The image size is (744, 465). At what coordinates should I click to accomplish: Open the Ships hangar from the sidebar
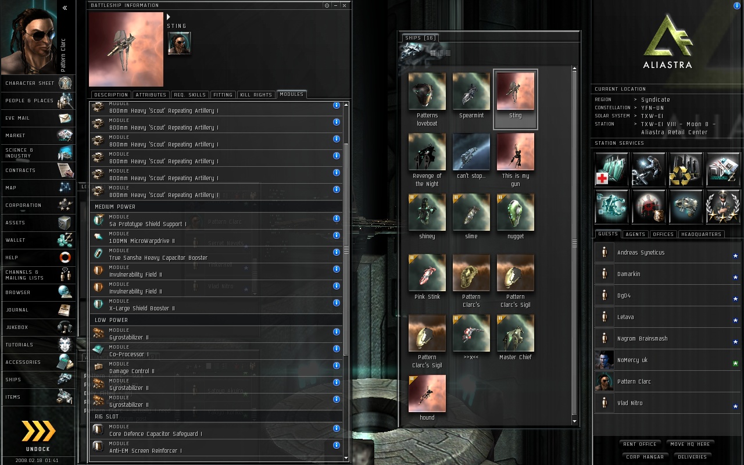coord(38,380)
